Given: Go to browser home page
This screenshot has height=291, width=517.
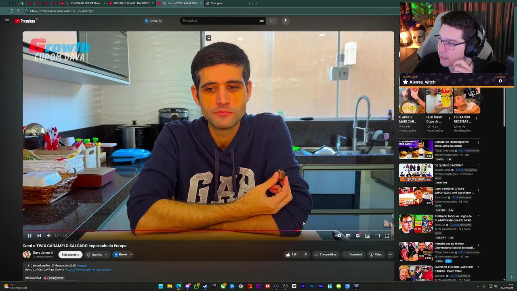Looking at the screenshot, I should [x=18, y=11].
